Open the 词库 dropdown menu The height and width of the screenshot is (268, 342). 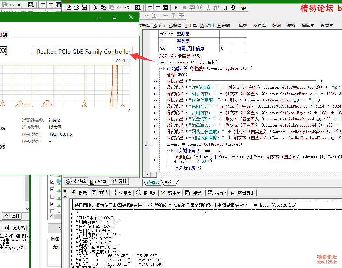click(x=308, y=25)
